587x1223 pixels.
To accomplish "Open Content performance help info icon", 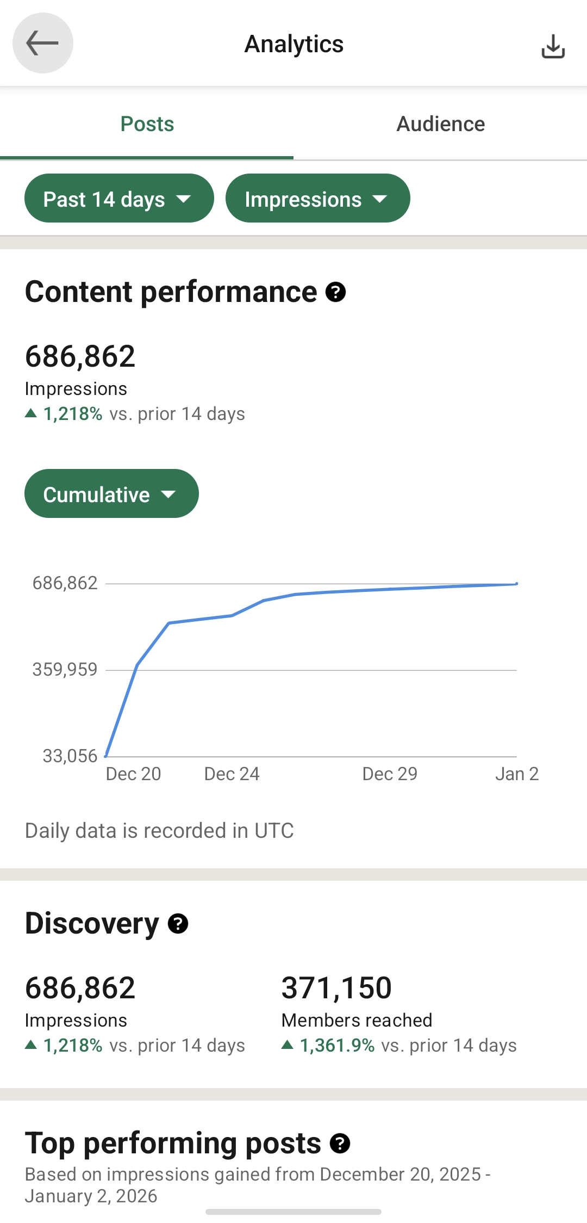I will (x=335, y=292).
